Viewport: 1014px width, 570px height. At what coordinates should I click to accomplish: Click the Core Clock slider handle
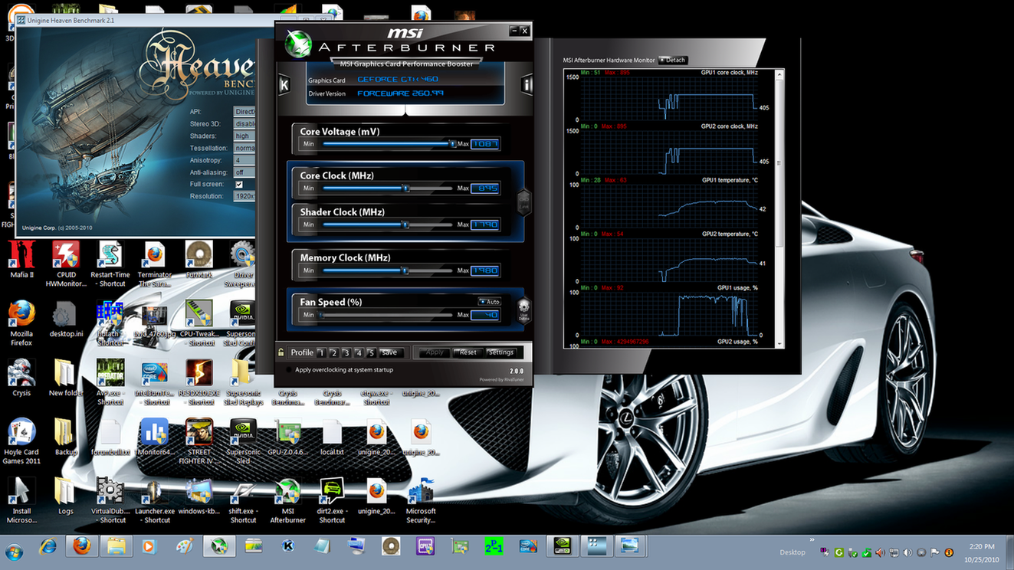(x=405, y=188)
